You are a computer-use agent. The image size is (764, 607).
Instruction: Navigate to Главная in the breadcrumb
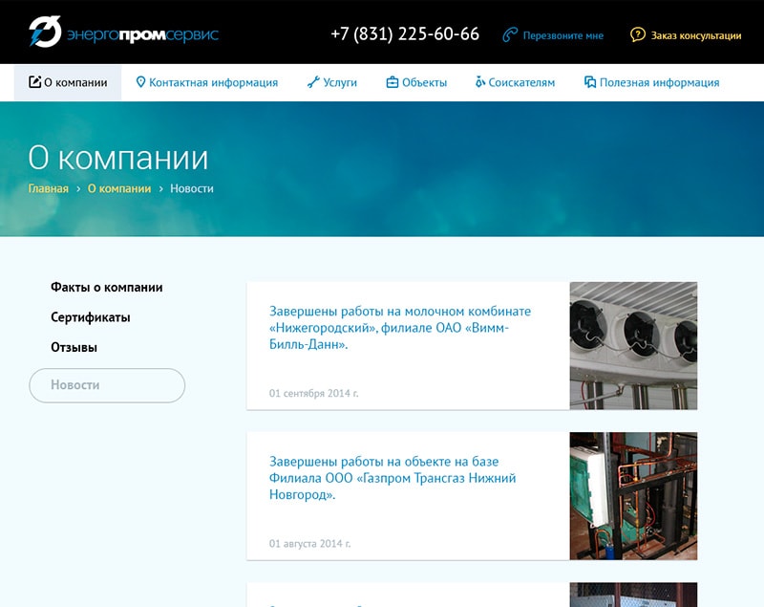[48, 188]
